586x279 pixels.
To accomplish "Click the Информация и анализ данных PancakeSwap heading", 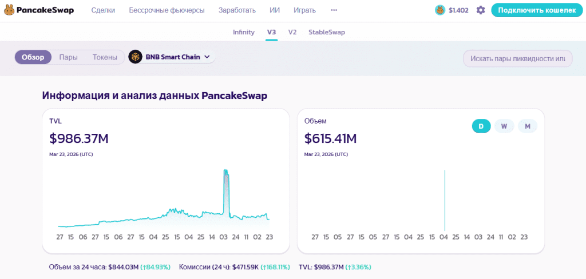I will point(155,95).
